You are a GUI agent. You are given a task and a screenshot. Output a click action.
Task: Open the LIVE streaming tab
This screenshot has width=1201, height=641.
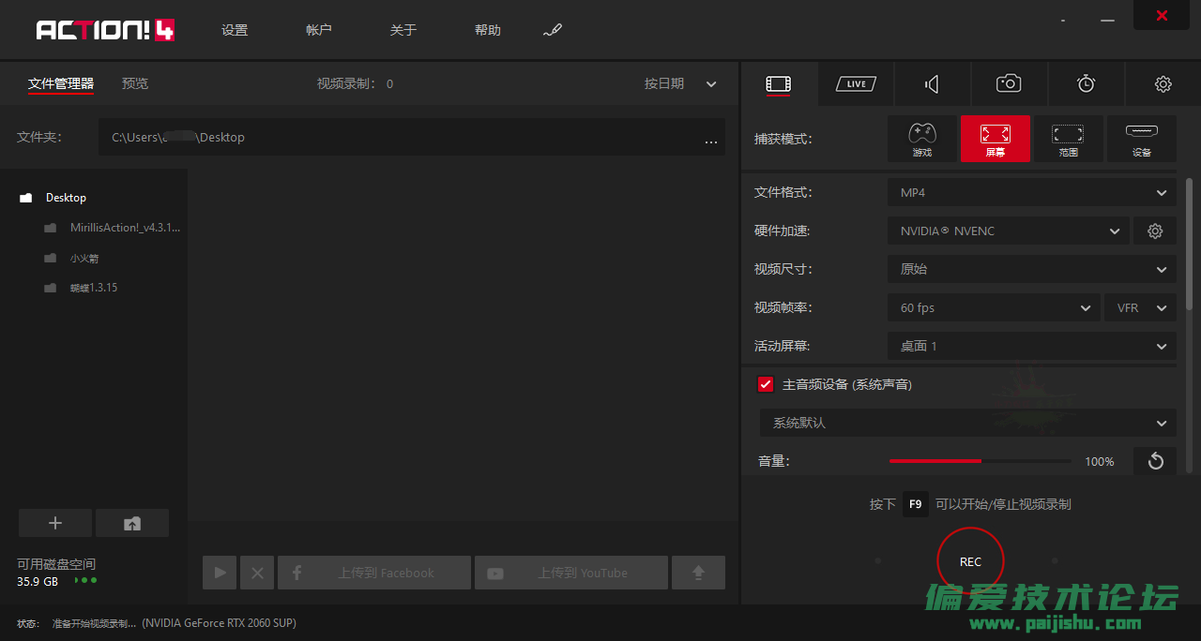(856, 84)
